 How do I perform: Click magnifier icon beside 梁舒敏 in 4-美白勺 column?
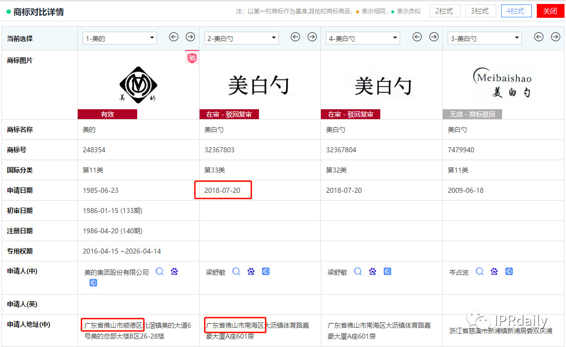[358, 272]
